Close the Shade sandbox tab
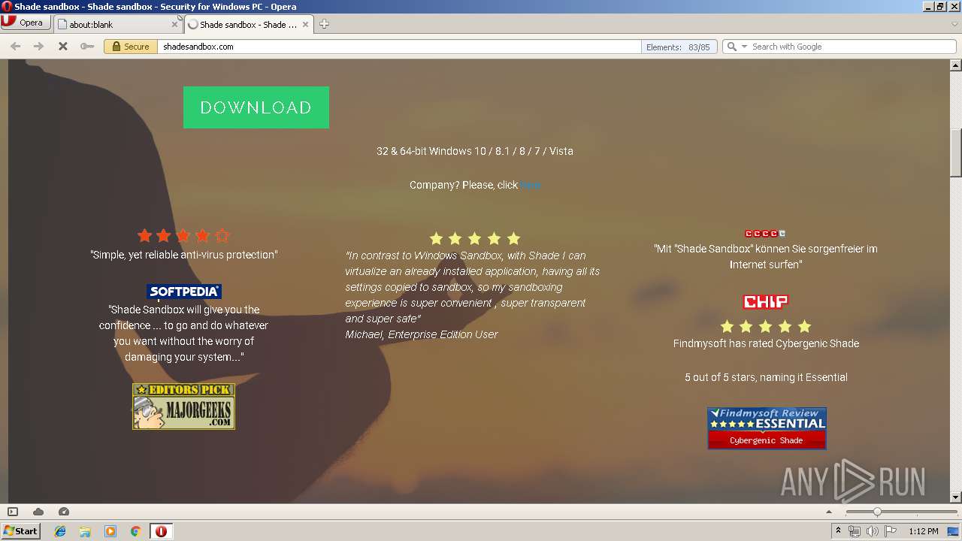This screenshot has width=962, height=541. (x=306, y=24)
